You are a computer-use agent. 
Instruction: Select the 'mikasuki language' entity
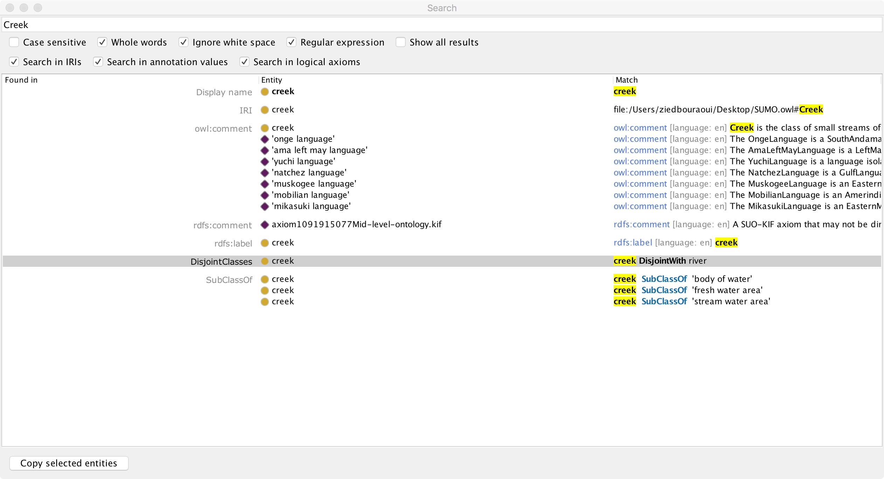pyautogui.click(x=311, y=206)
